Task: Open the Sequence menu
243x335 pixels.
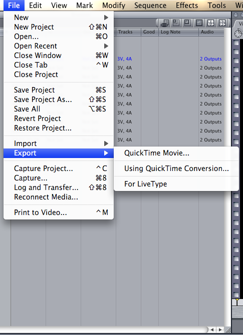Action: (150, 5)
